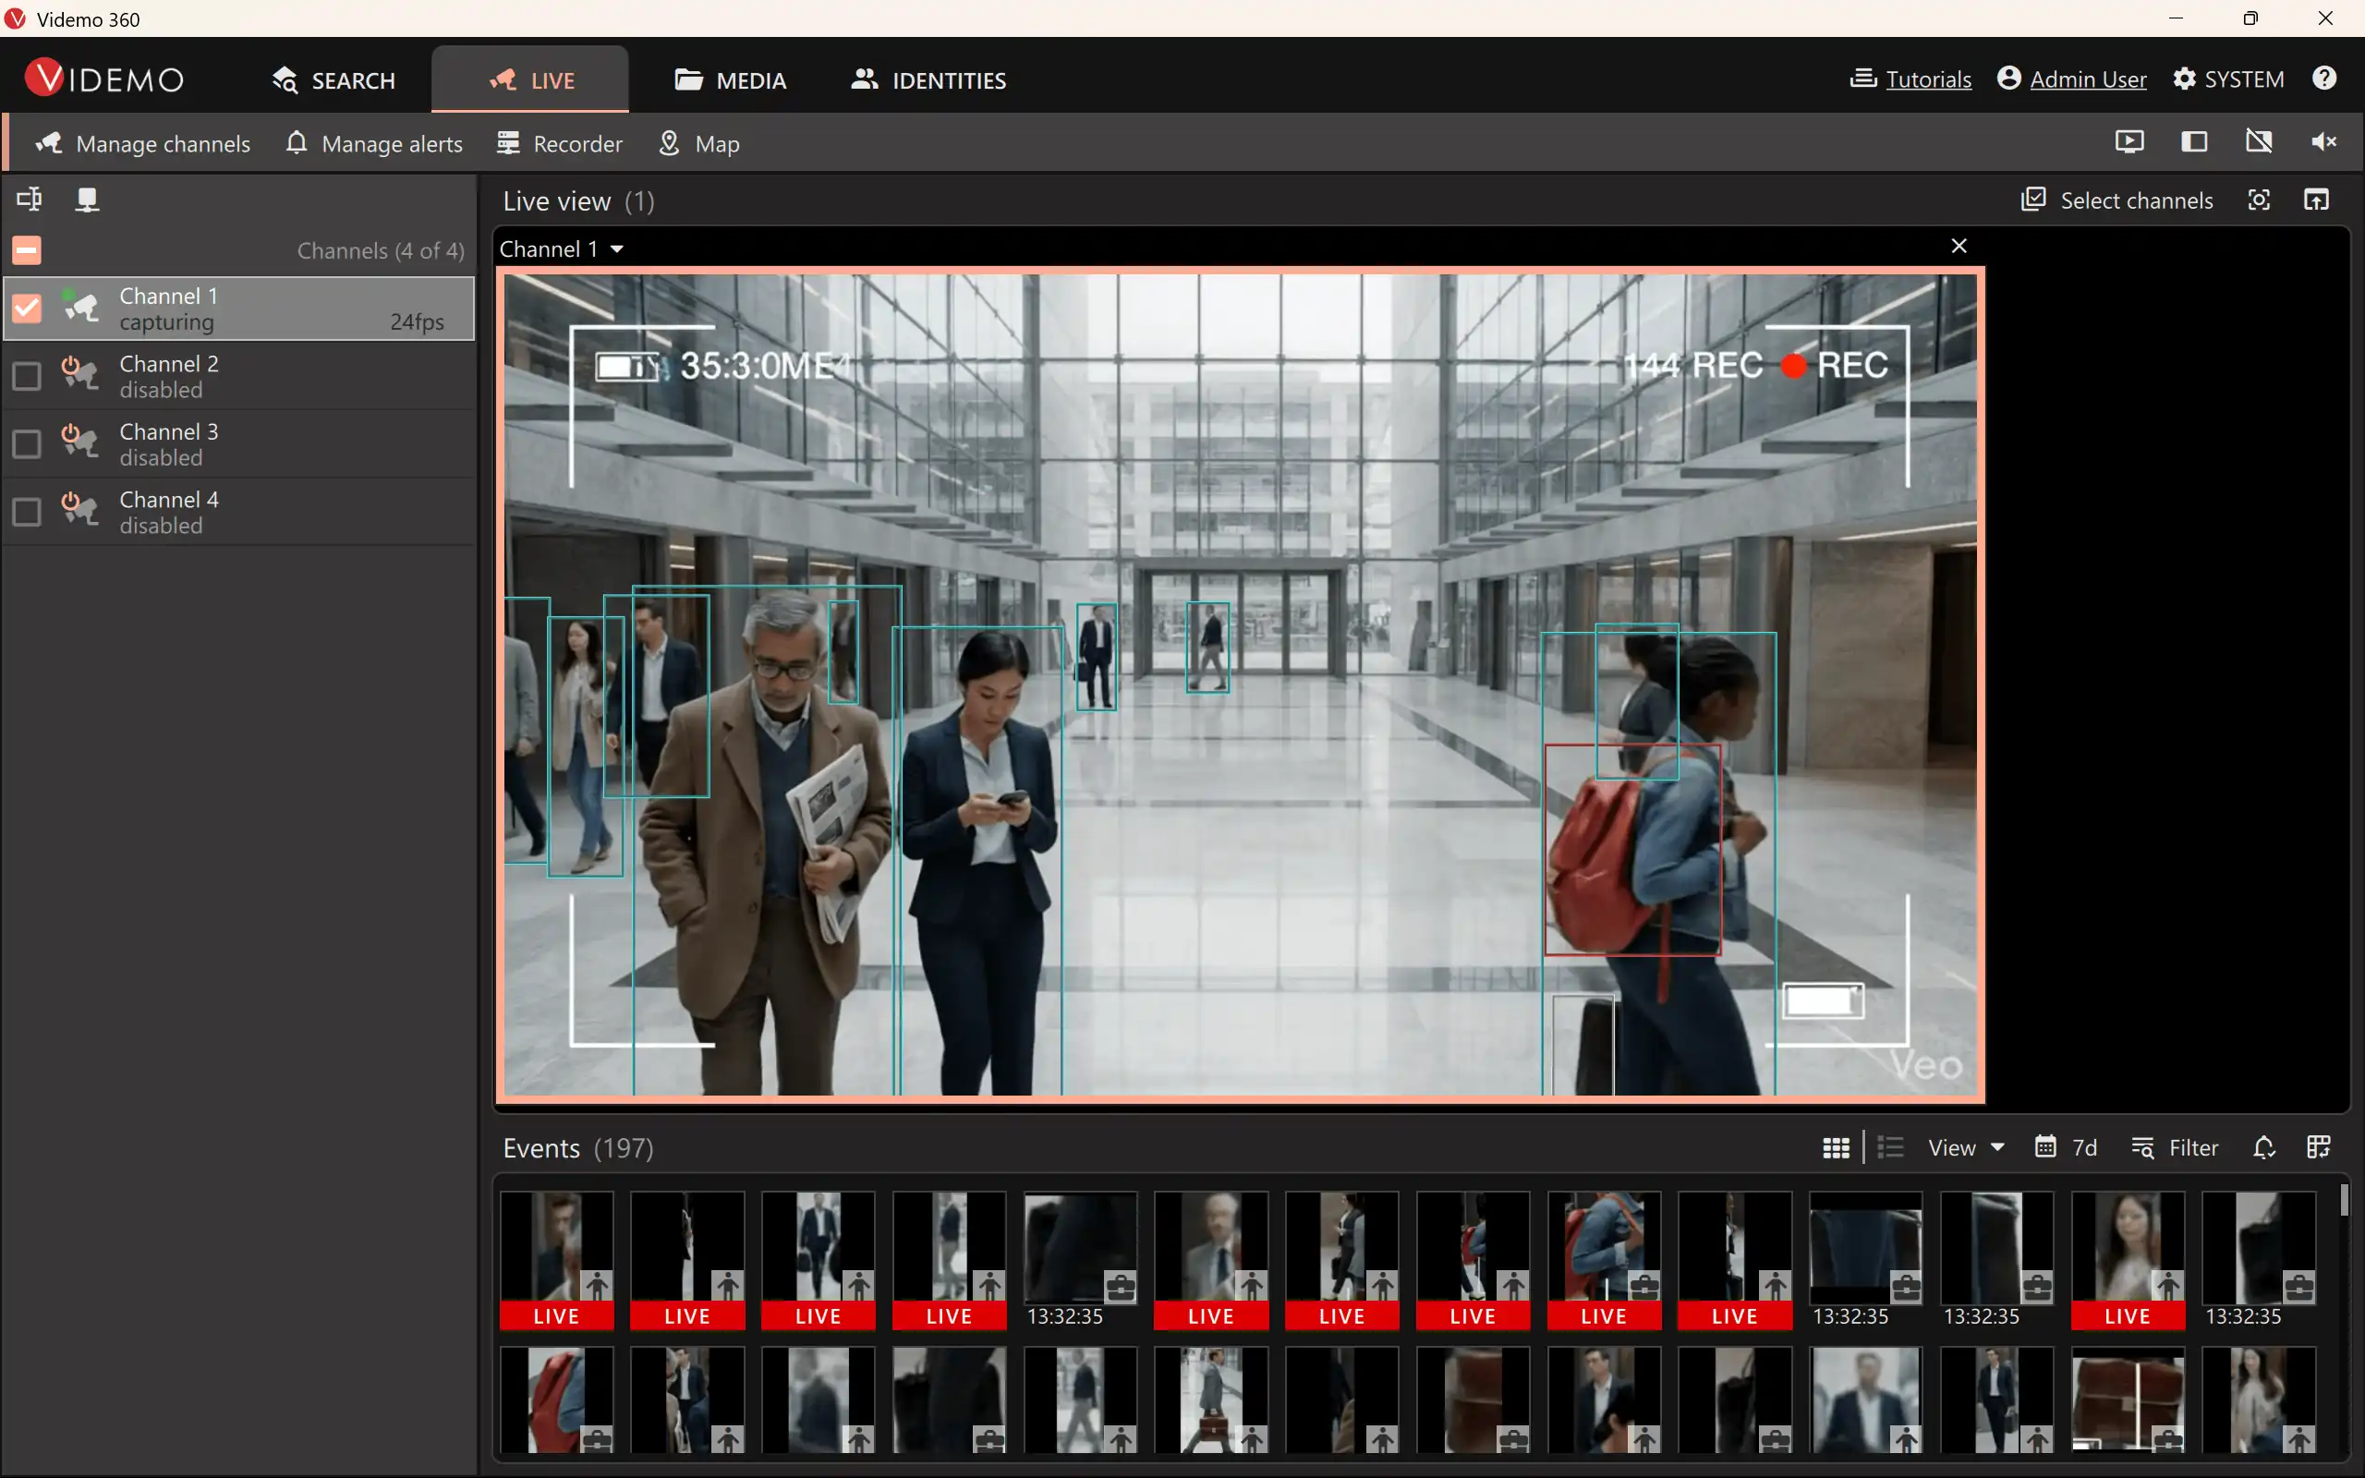The image size is (2365, 1478).
Task: Click the events alert bell icon
Action: click(2264, 1147)
